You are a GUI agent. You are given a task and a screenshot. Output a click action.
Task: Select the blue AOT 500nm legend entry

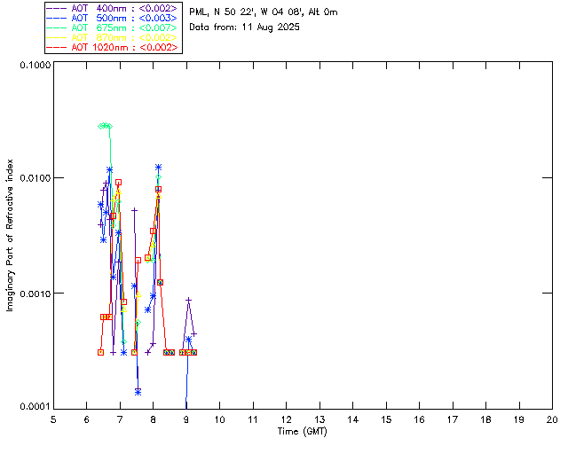tap(114, 18)
